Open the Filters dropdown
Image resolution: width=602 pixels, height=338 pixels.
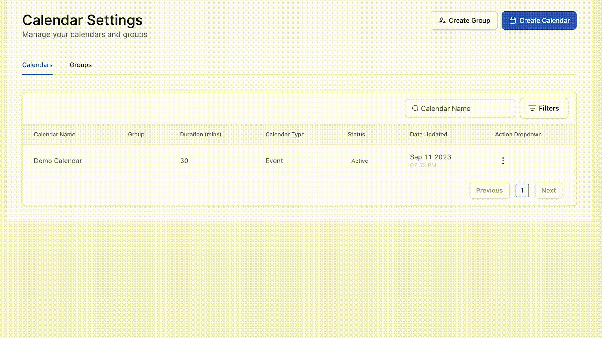(x=544, y=108)
